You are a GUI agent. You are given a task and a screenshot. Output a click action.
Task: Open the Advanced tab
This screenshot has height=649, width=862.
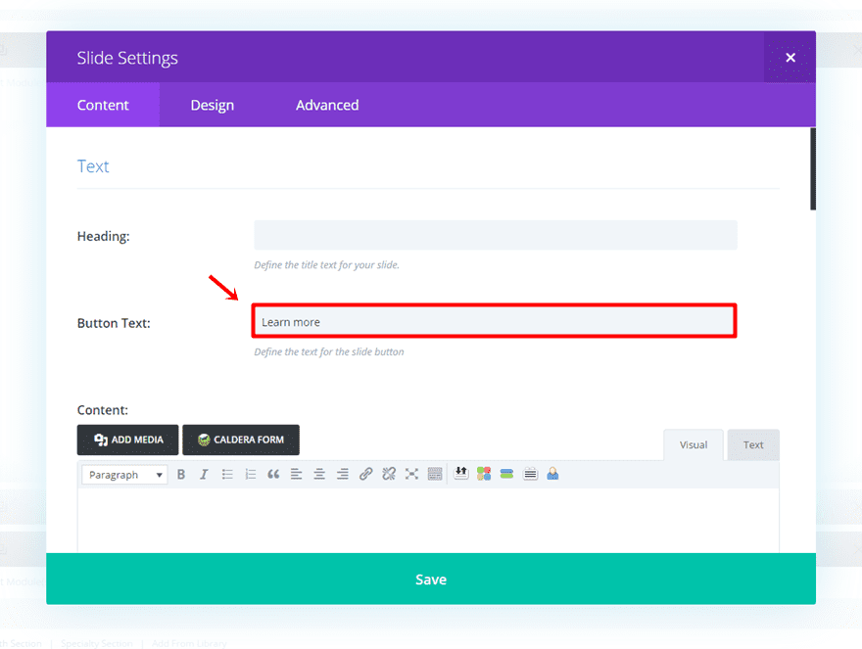(x=327, y=106)
